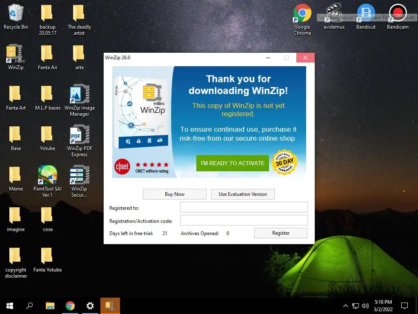The image size is (418, 314).
Task: Open taskbar search magnifier
Action: click(x=29, y=306)
